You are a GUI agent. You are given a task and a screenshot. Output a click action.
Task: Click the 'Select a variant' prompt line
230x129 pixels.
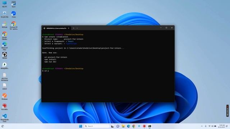click(x=60, y=44)
